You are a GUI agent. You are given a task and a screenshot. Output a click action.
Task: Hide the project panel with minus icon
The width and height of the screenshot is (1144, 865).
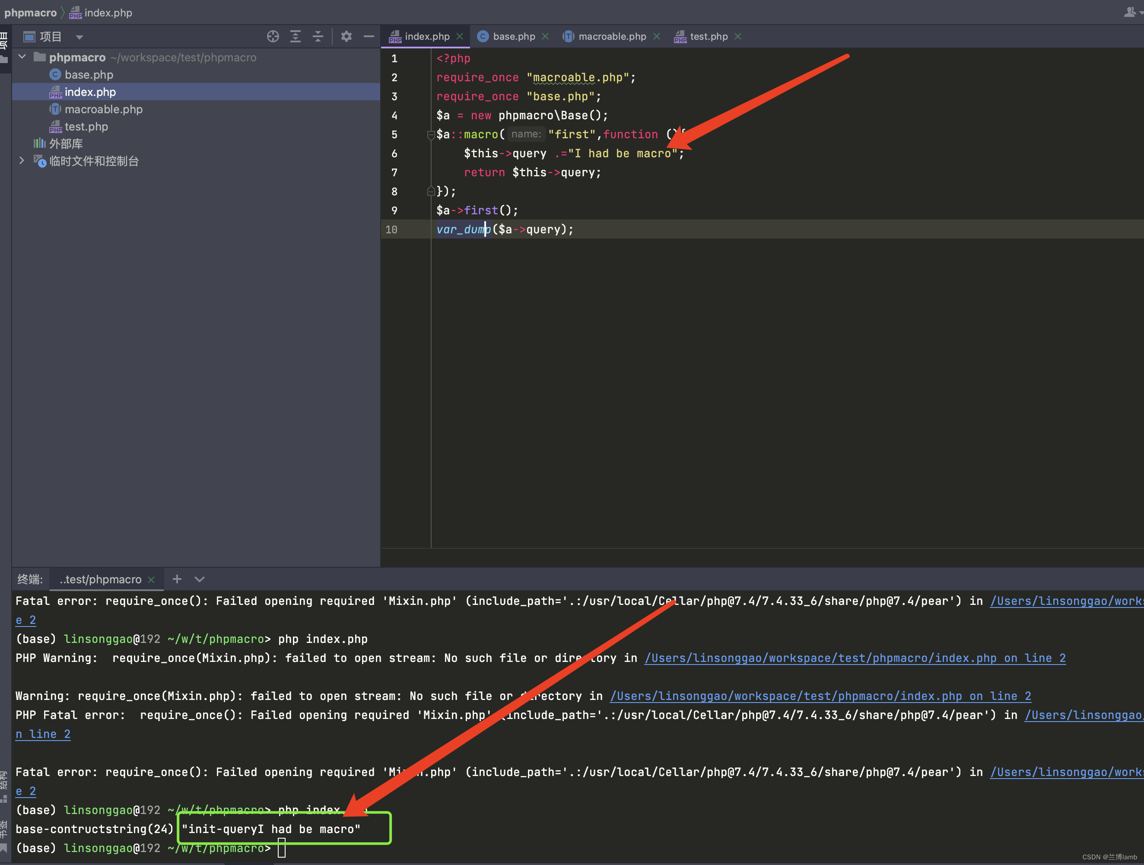coord(369,37)
